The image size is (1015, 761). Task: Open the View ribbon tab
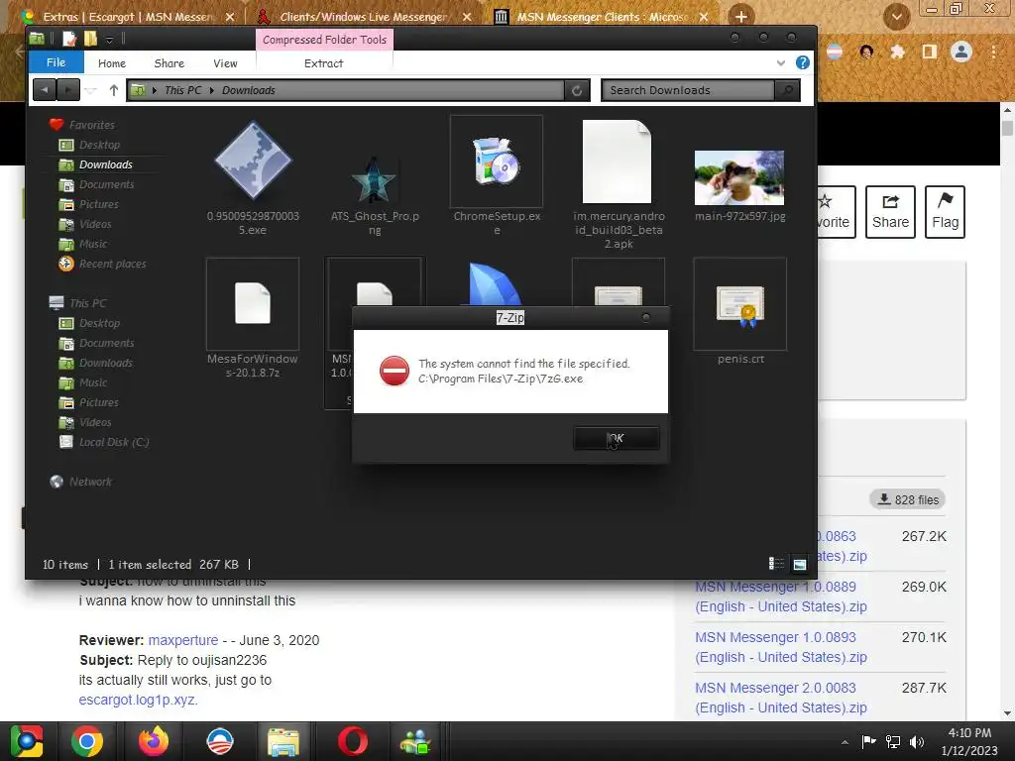coord(225,63)
